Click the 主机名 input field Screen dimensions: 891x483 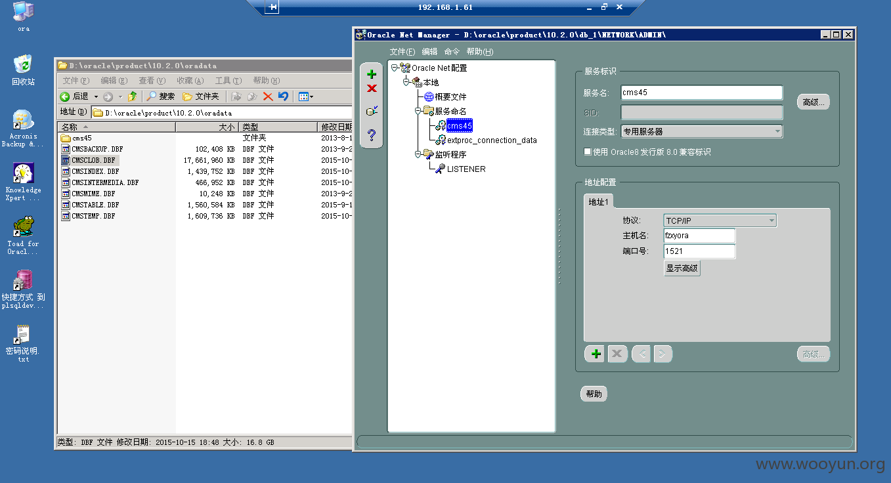699,236
